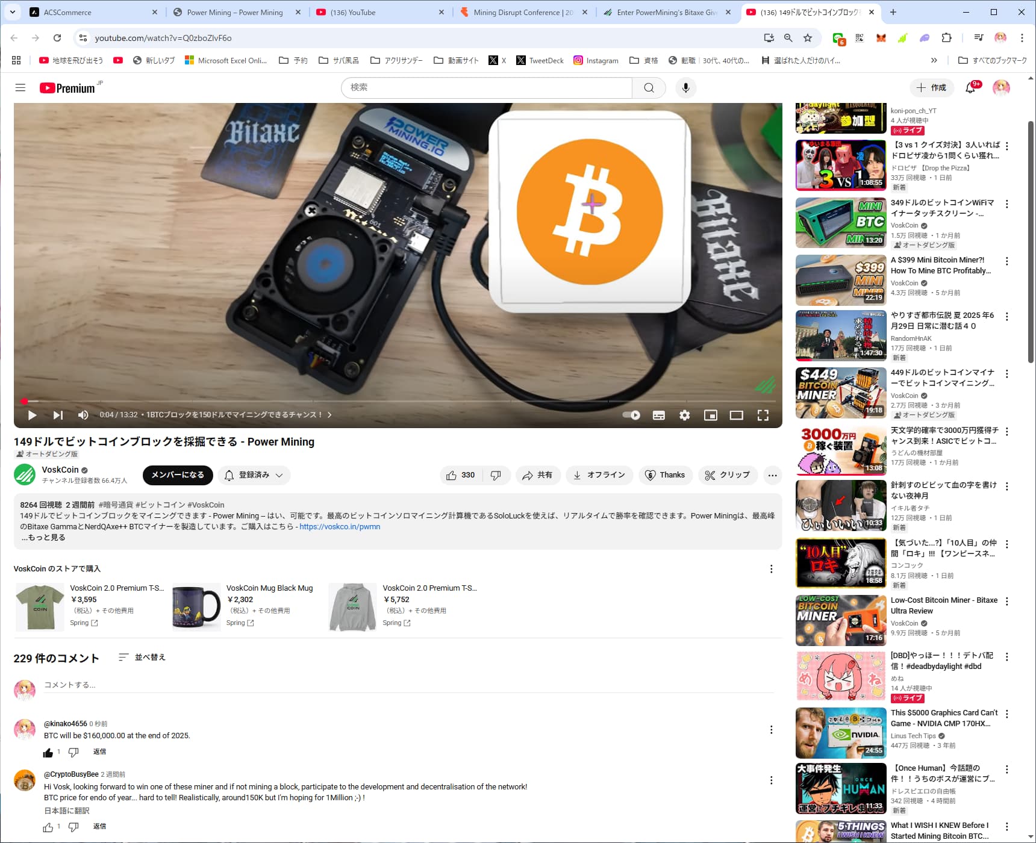The width and height of the screenshot is (1036, 843).
Task: Start voice search with microphone icon
Action: pyautogui.click(x=685, y=88)
